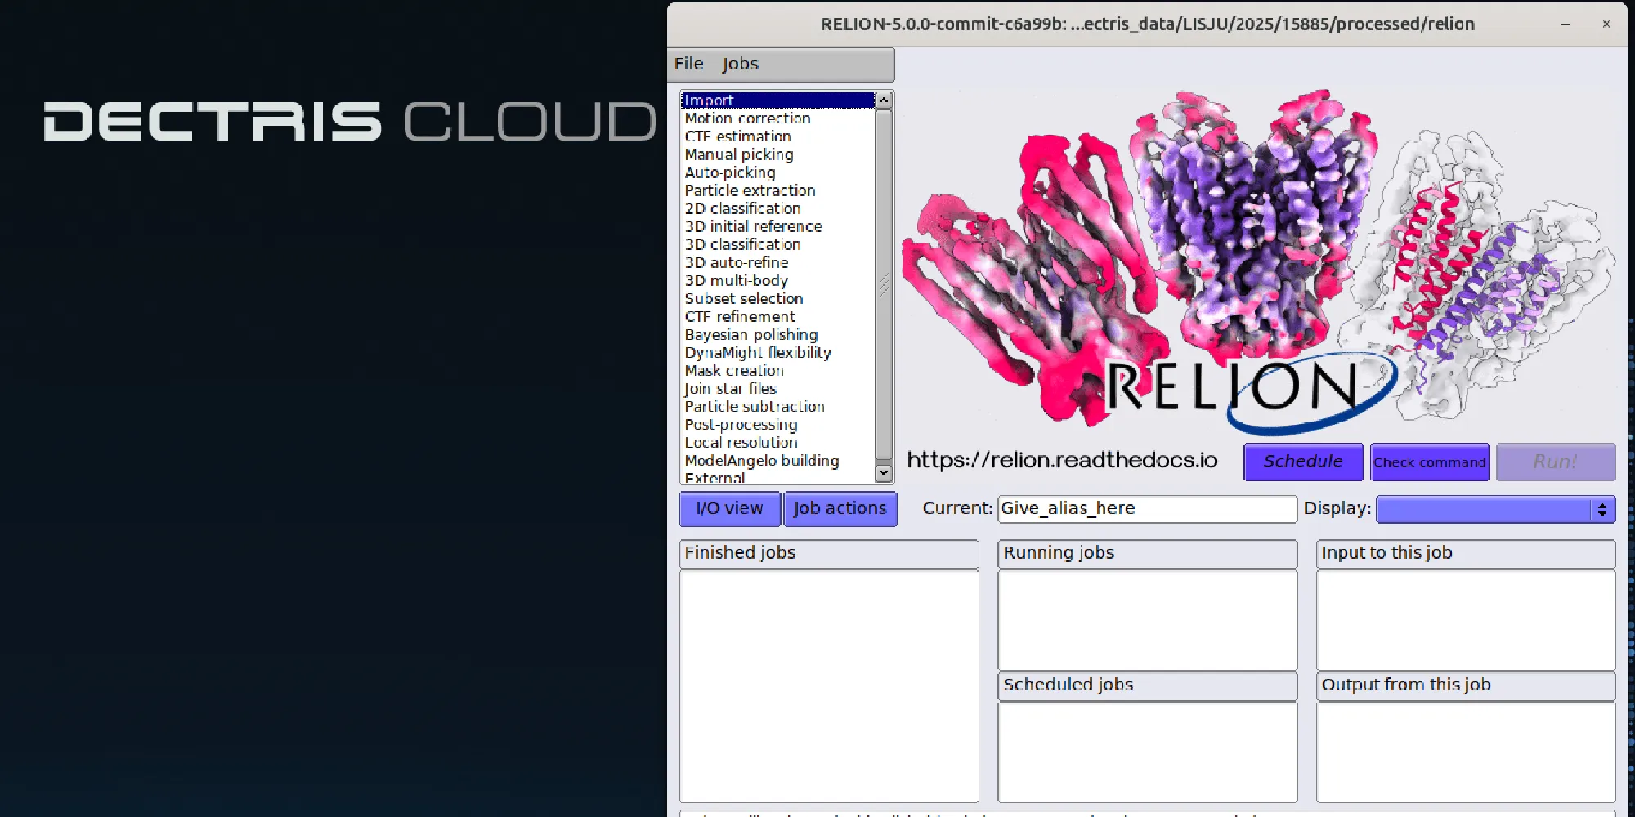Click the Run! button
The height and width of the screenshot is (817, 1635).
click(x=1556, y=462)
